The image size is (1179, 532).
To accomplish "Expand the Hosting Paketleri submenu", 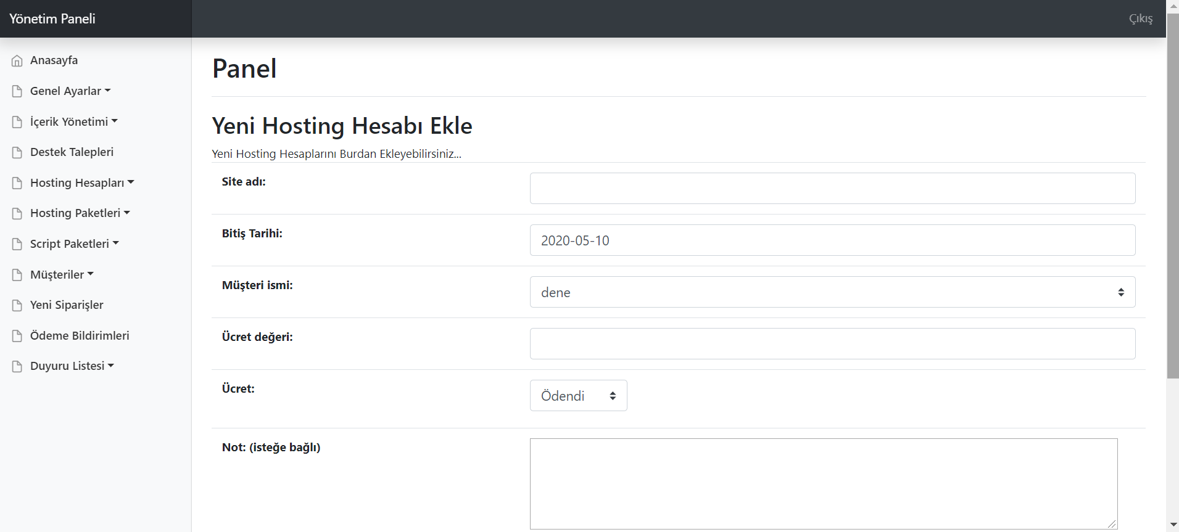I will coord(80,213).
